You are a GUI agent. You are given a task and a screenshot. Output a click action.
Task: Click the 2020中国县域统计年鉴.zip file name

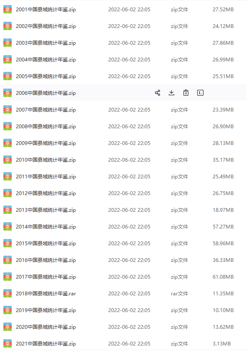tap(46, 327)
